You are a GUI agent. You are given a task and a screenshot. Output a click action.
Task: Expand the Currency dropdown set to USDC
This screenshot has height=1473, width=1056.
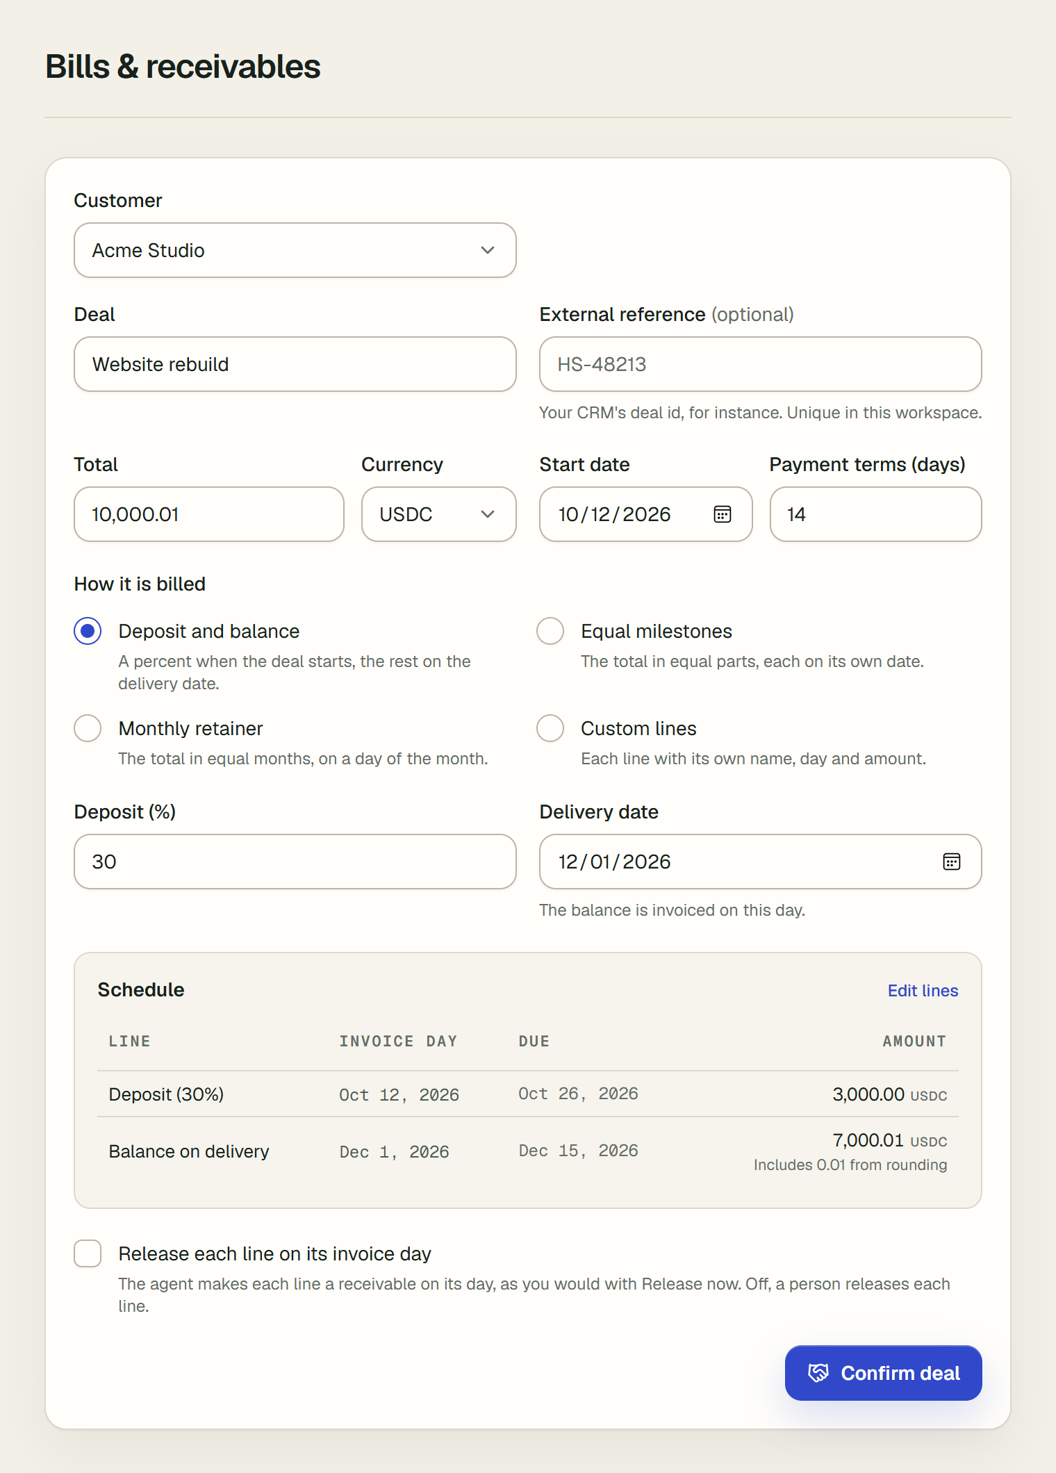(x=439, y=514)
